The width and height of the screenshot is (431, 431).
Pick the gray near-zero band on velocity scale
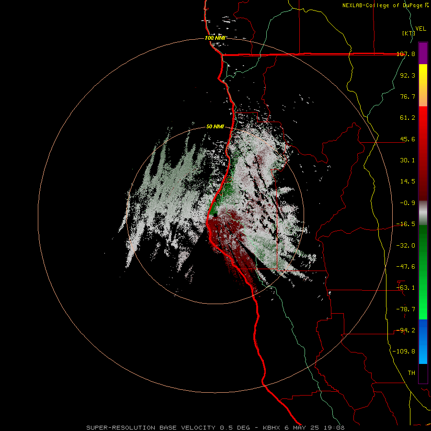pyautogui.click(x=423, y=213)
